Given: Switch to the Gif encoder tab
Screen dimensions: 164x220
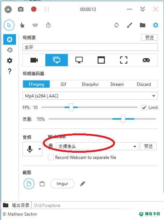Looking at the screenshot, I should pos(63,84).
